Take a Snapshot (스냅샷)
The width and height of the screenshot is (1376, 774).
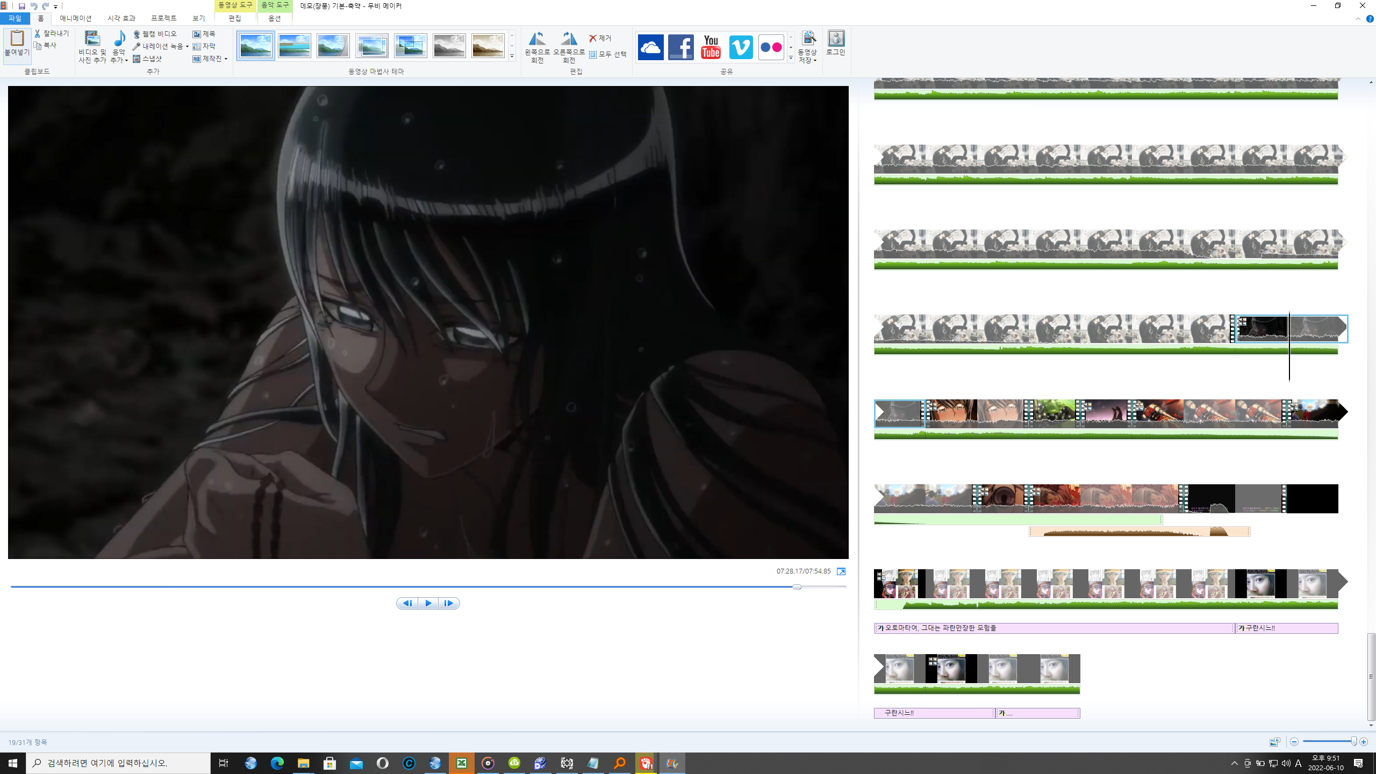(147, 59)
